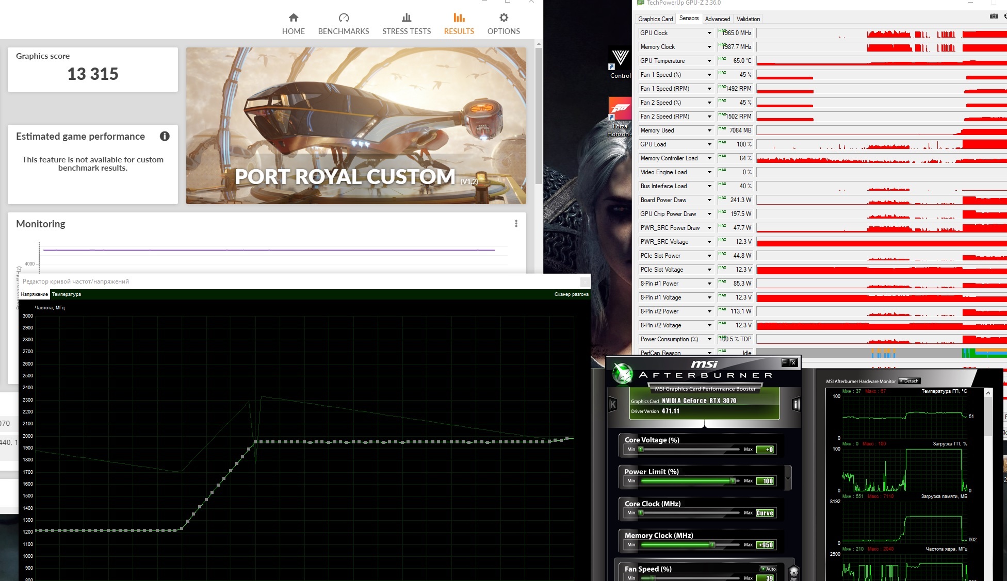
Task: Click the Memory Clock slider handle
Action: (x=712, y=545)
